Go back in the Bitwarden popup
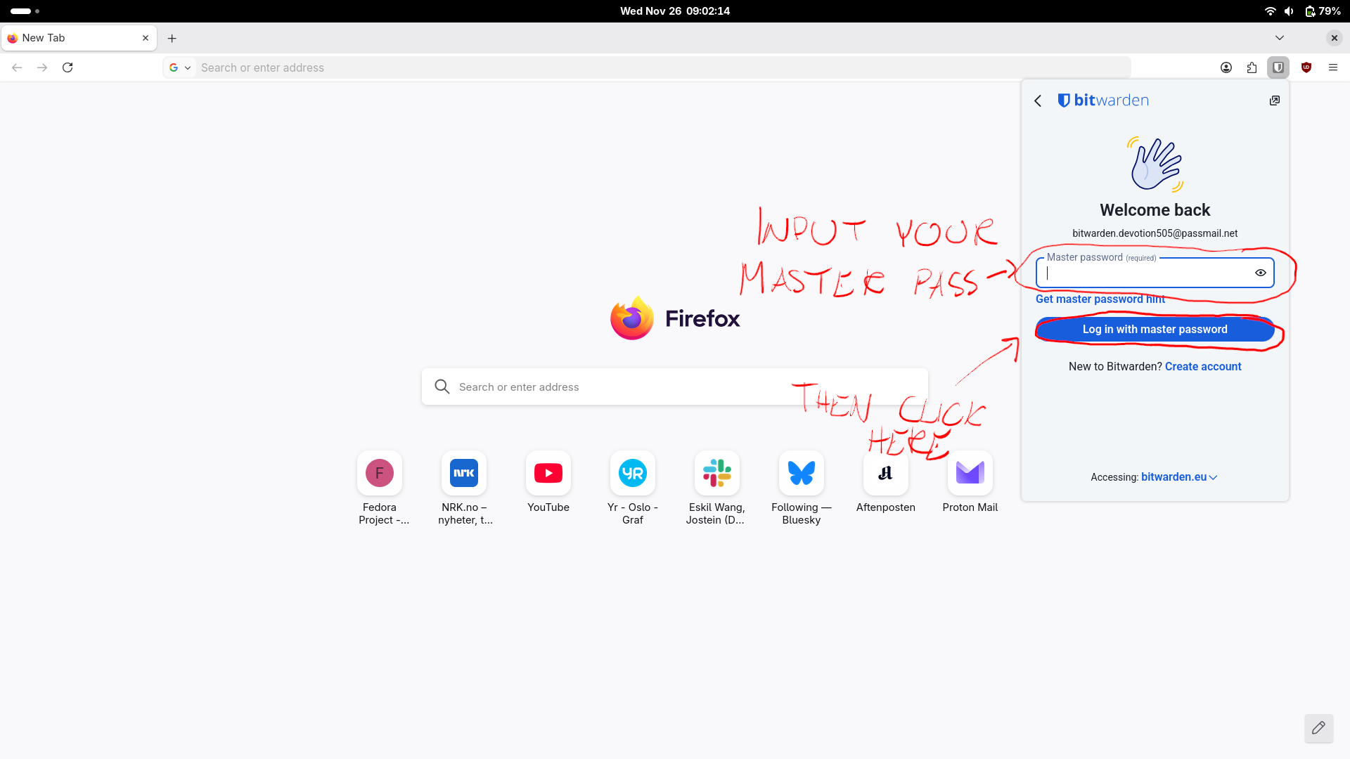Viewport: 1350px width, 759px height. pyautogui.click(x=1038, y=100)
